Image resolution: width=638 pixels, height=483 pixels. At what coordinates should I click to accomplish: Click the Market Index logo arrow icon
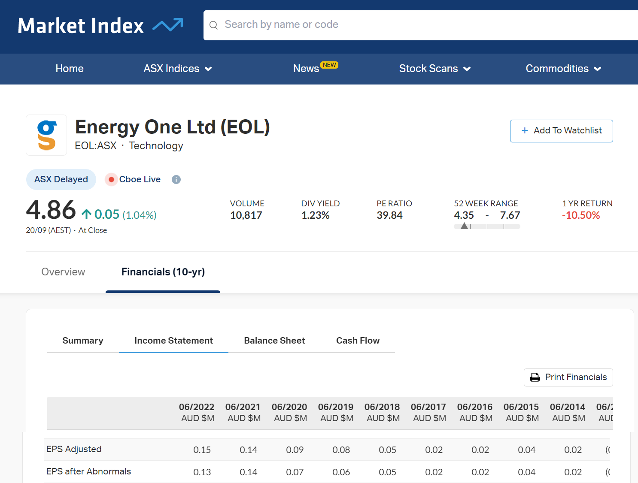[x=168, y=25]
